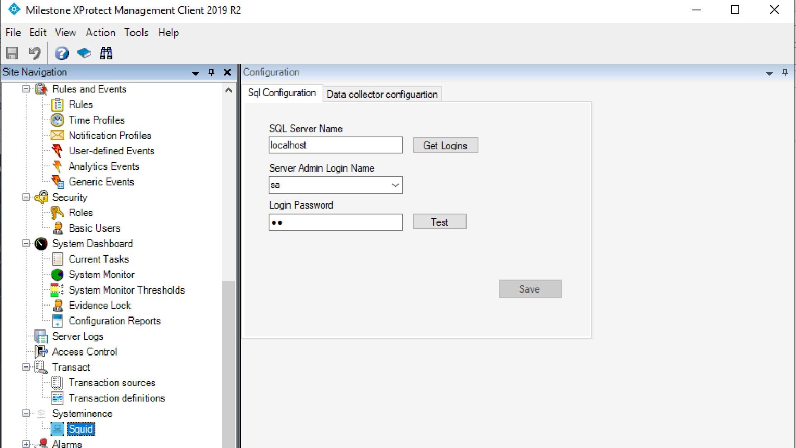The image size is (796, 448).
Task: Click the Get Logins button
Action: pos(445,145)
